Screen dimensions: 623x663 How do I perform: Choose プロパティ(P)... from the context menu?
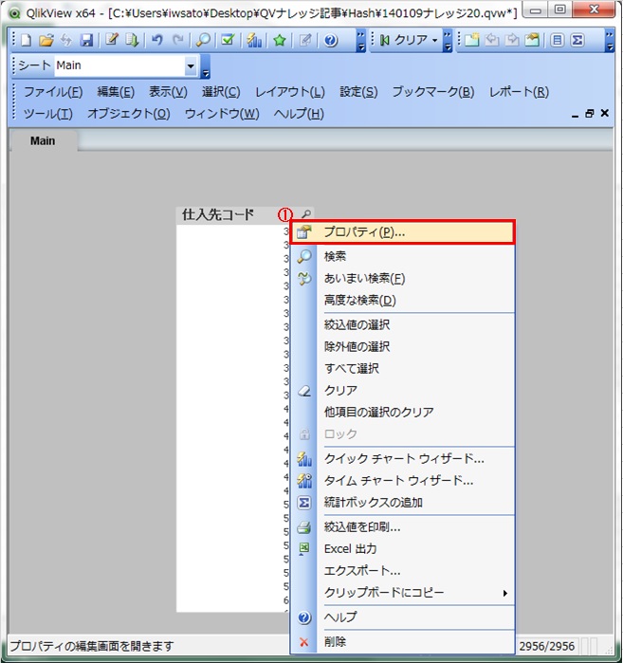click(x=402, y=231)
